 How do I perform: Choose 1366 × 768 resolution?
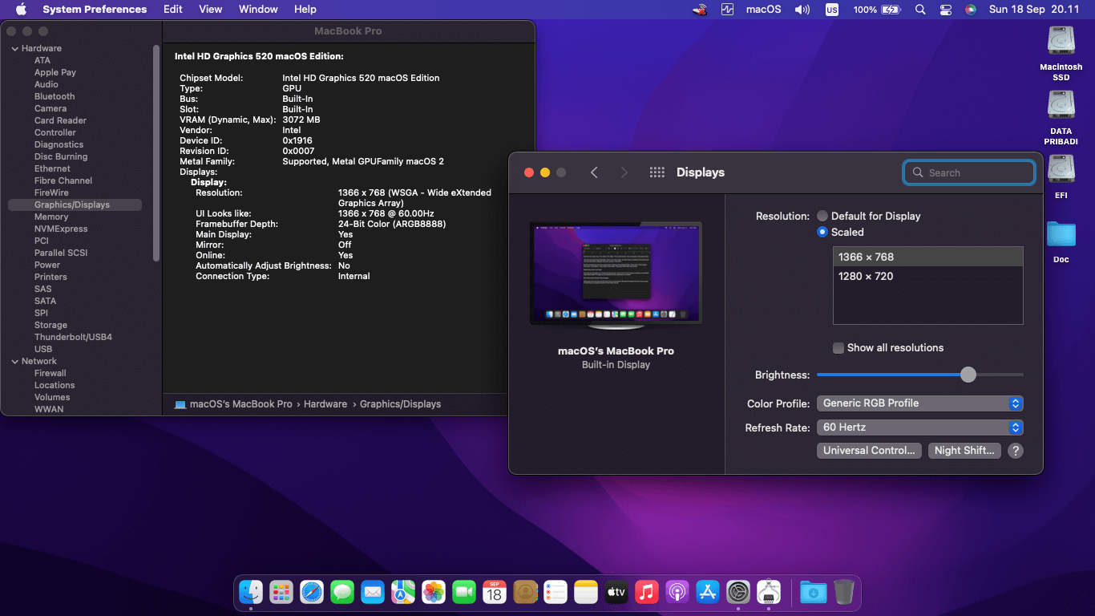(928, 257)
